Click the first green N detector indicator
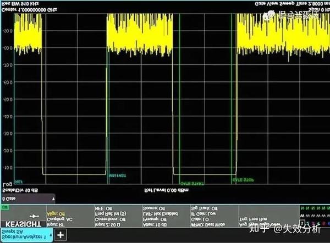This screenshot has width=330, height=243. point(302,208)
